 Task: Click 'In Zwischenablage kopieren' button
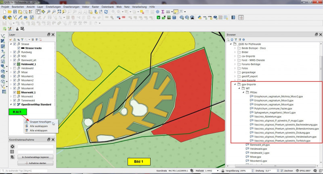point(35,157)
